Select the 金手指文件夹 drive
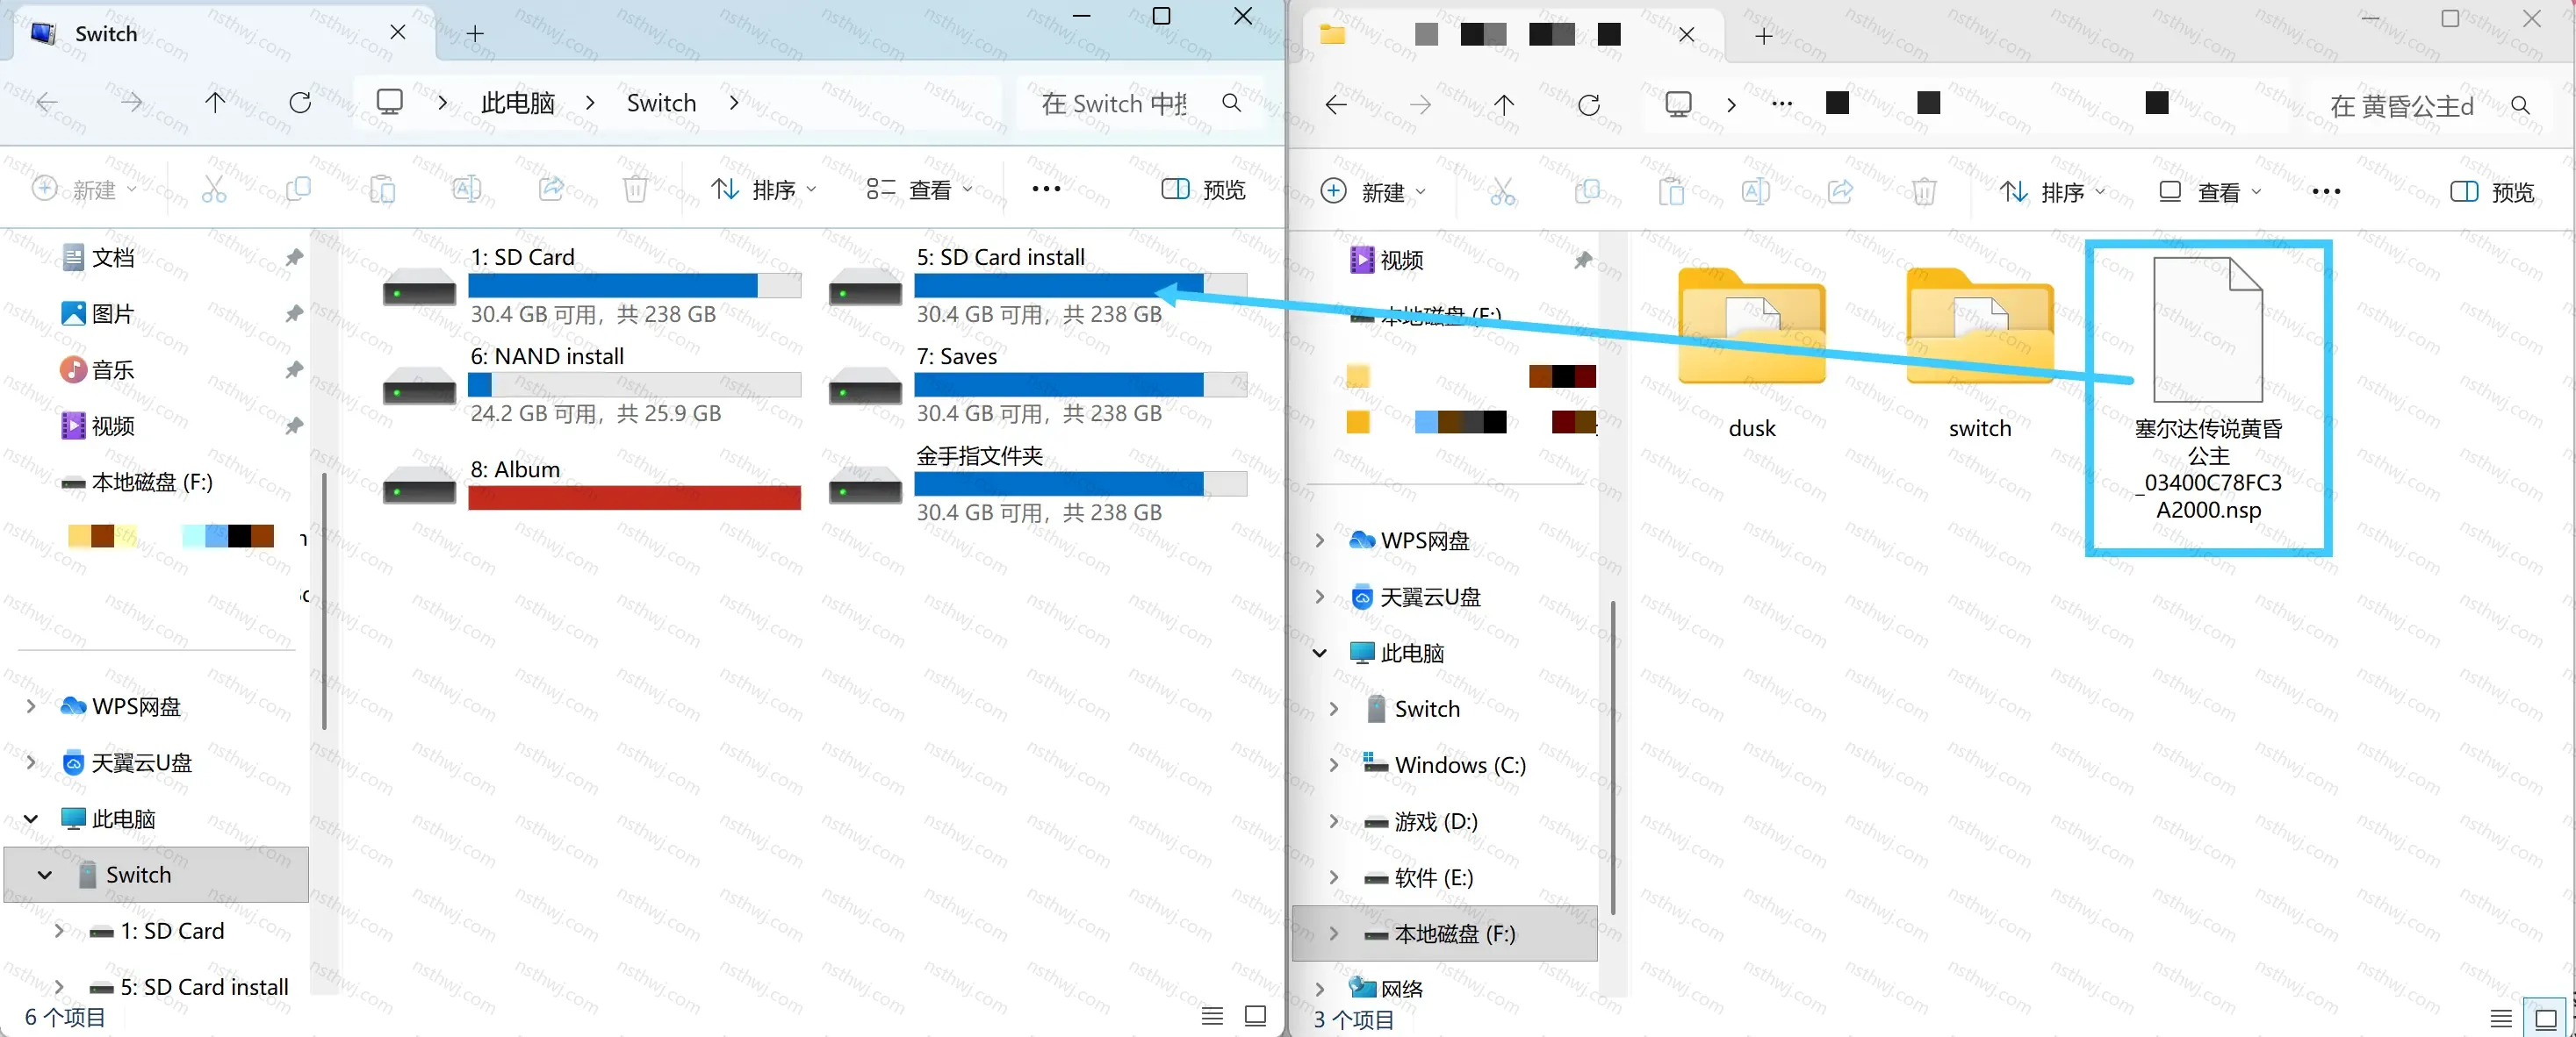Viewport: 2576px width, 1037px height. click(x=1037, y=483)
